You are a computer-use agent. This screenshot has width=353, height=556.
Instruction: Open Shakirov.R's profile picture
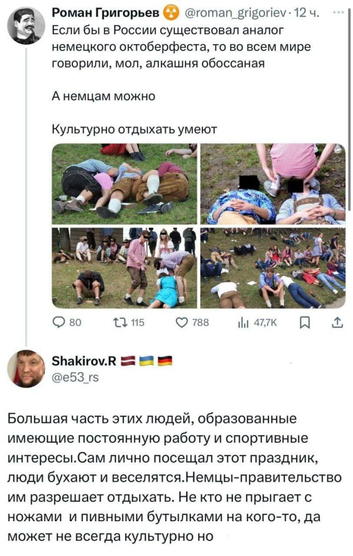click(x=26, y=368)
